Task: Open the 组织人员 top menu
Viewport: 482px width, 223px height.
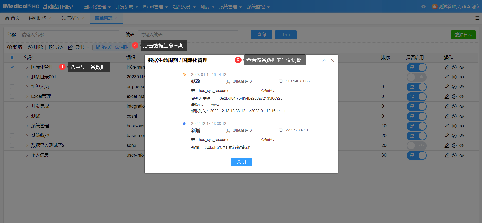Action: click(x=184, y=7)
